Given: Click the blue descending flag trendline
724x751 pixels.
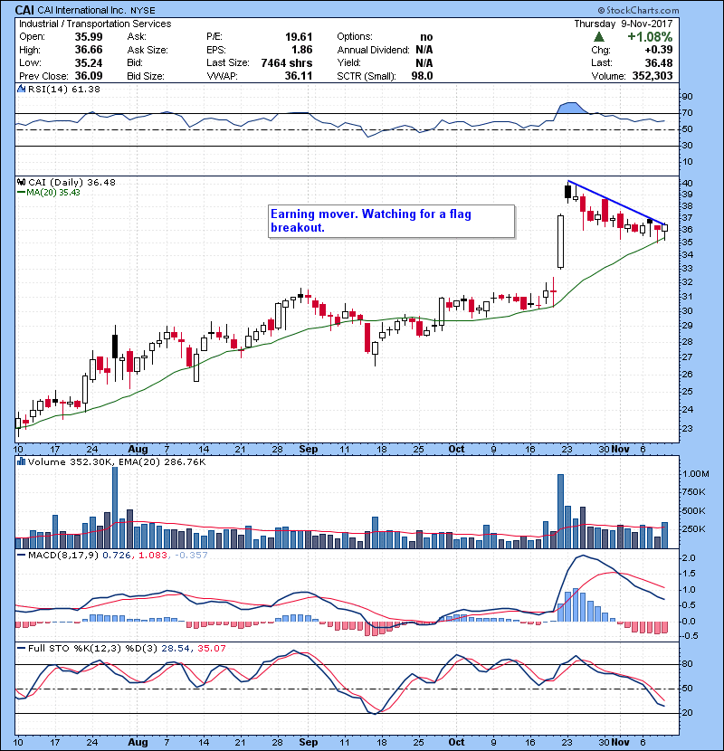Looking at the screenshot, I should tap(616, 203).
